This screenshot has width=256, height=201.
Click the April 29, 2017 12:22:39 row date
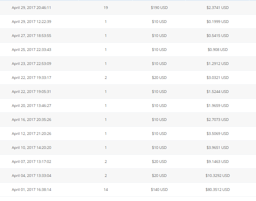31,22
